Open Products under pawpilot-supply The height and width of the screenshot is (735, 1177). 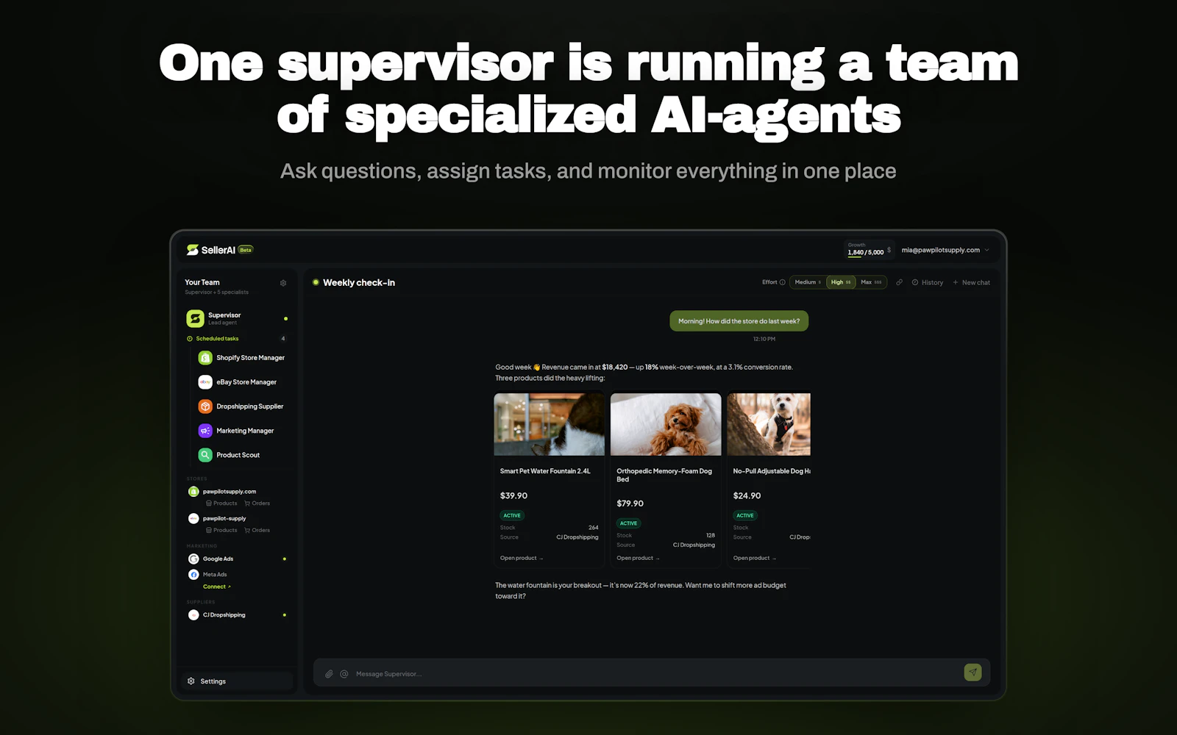click(221, 530)
